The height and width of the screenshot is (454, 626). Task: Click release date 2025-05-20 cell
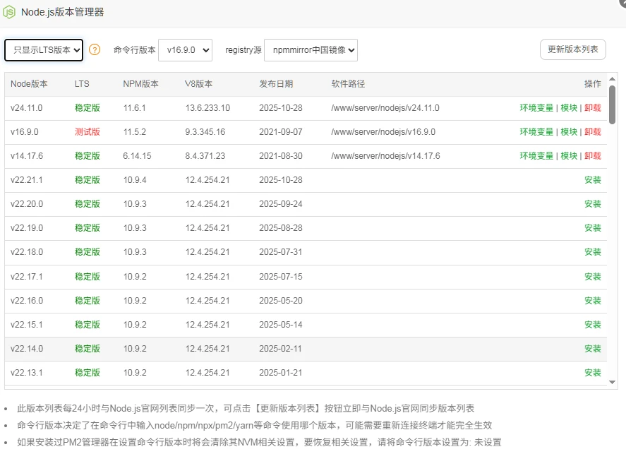(x=281, y=300)
